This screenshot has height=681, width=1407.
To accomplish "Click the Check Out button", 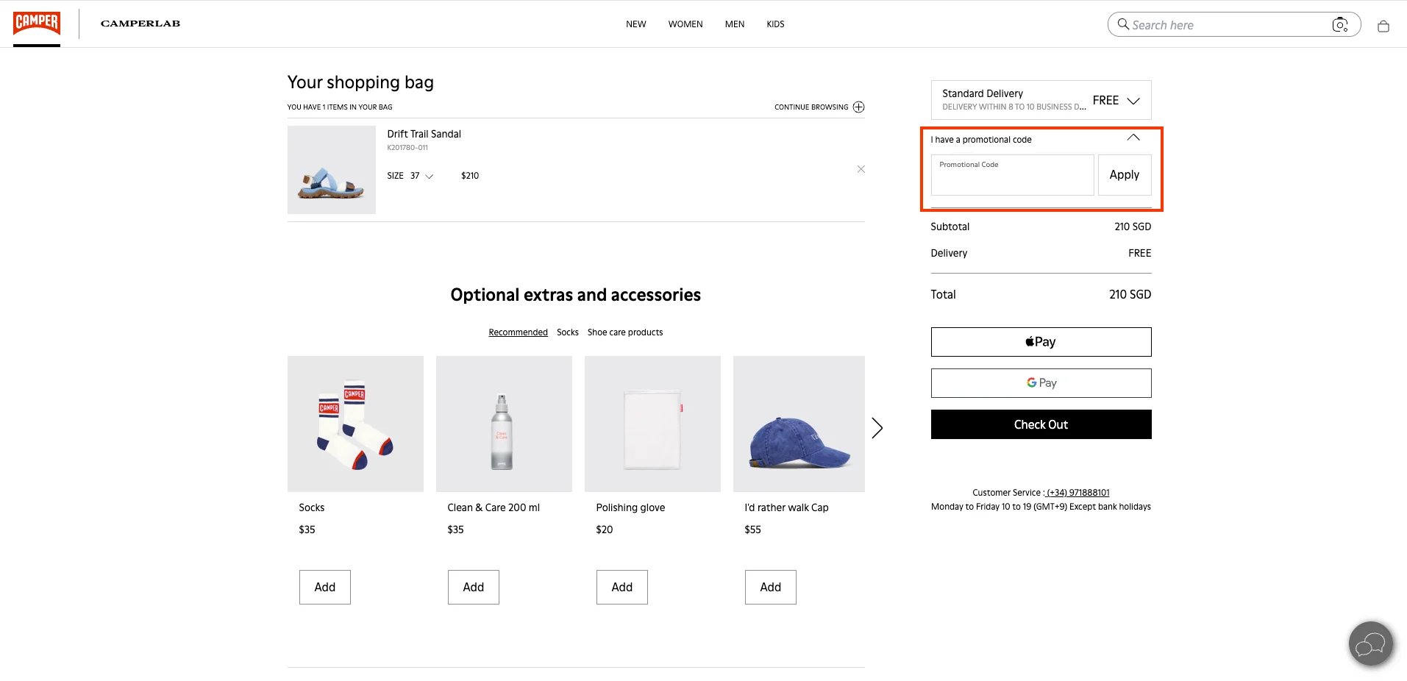I will (1041, 424).
